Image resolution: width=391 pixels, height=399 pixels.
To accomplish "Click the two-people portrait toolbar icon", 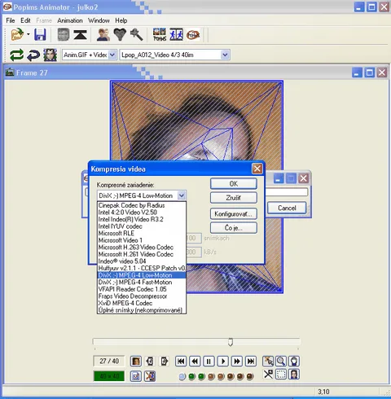I will 103,35.
